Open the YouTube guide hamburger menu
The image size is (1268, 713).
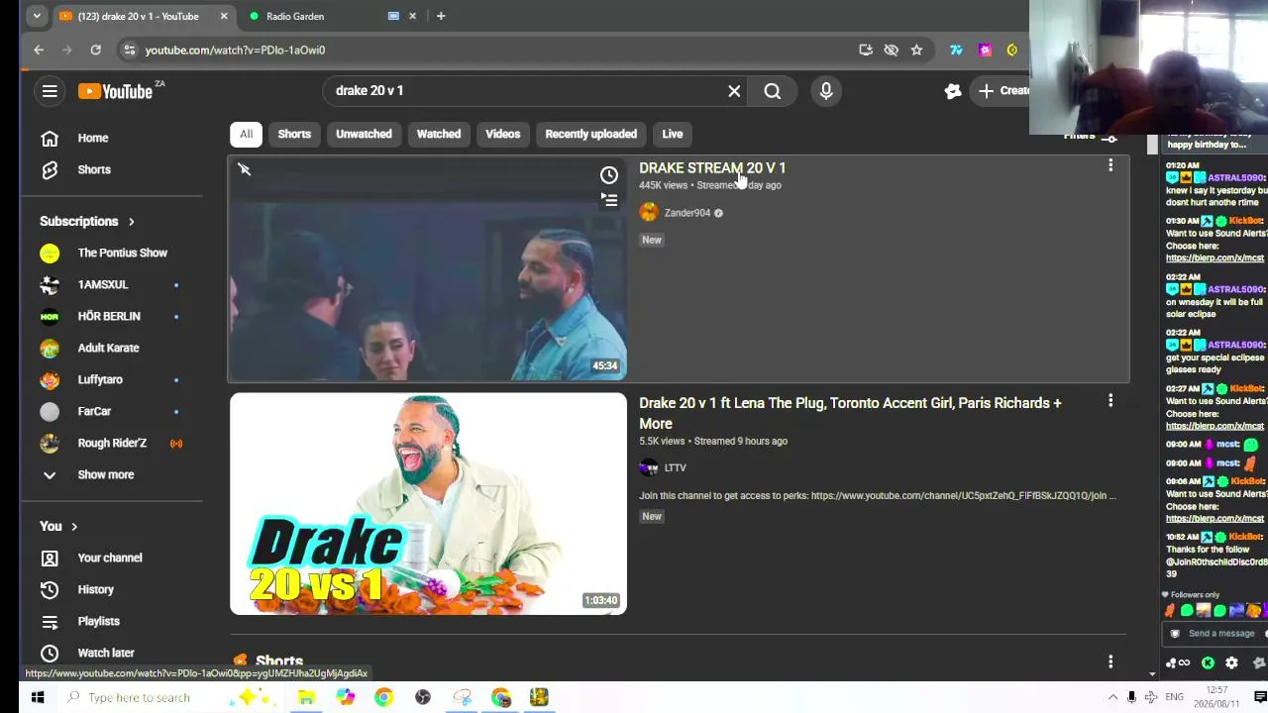click(x=50, y=91)
